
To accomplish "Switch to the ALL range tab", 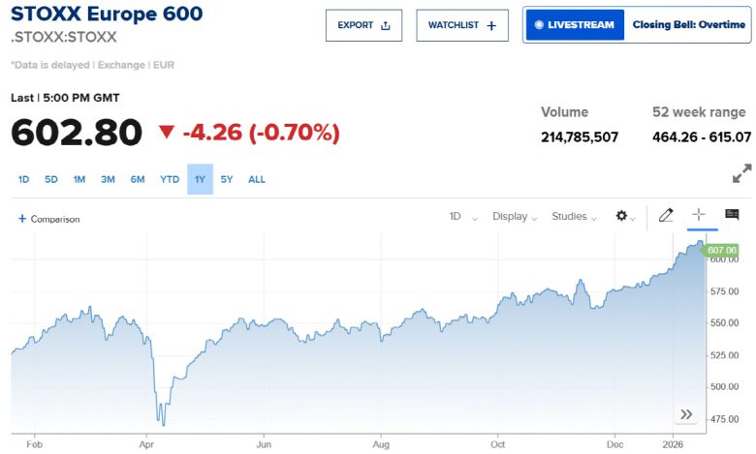I will (257, 179).
